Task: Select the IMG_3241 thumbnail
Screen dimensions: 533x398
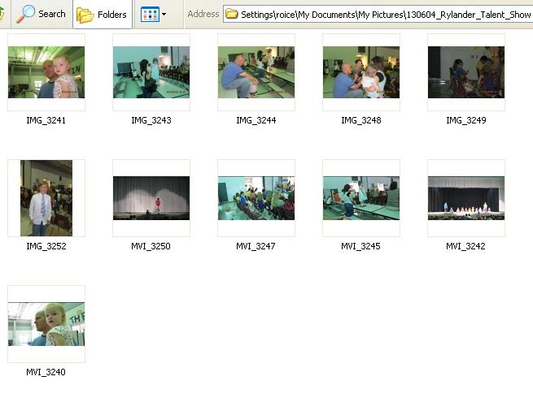Action: [x=46, y=72]
